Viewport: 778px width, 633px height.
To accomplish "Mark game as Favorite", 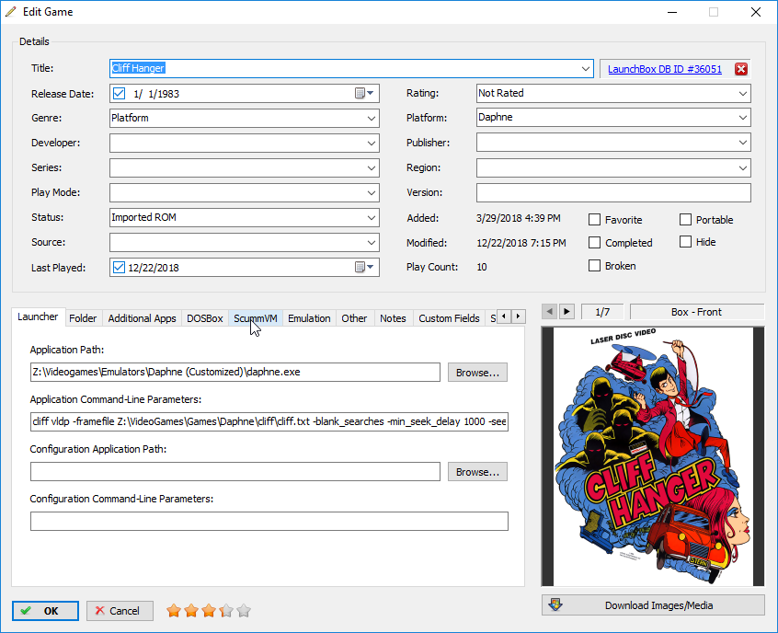I will coord(594,220).
